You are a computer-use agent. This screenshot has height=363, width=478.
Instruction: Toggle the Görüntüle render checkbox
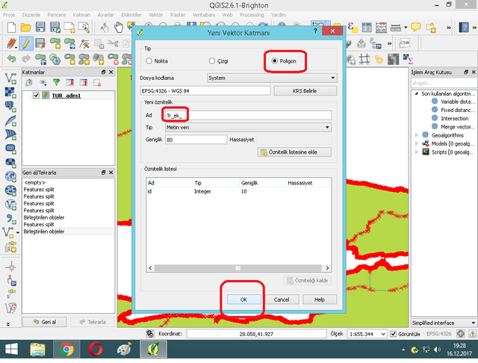point(394,334)
